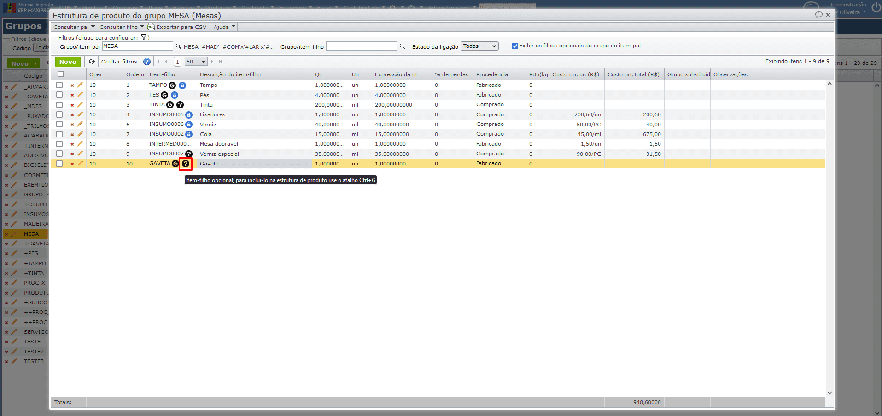Open the comment bubble icon in dialog header
882x416 pixels.
818,15
